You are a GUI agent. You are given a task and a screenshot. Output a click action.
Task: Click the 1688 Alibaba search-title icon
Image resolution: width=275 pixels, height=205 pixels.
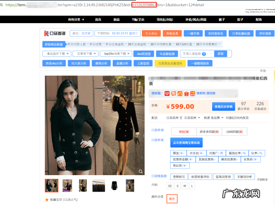tap(180, 93)
